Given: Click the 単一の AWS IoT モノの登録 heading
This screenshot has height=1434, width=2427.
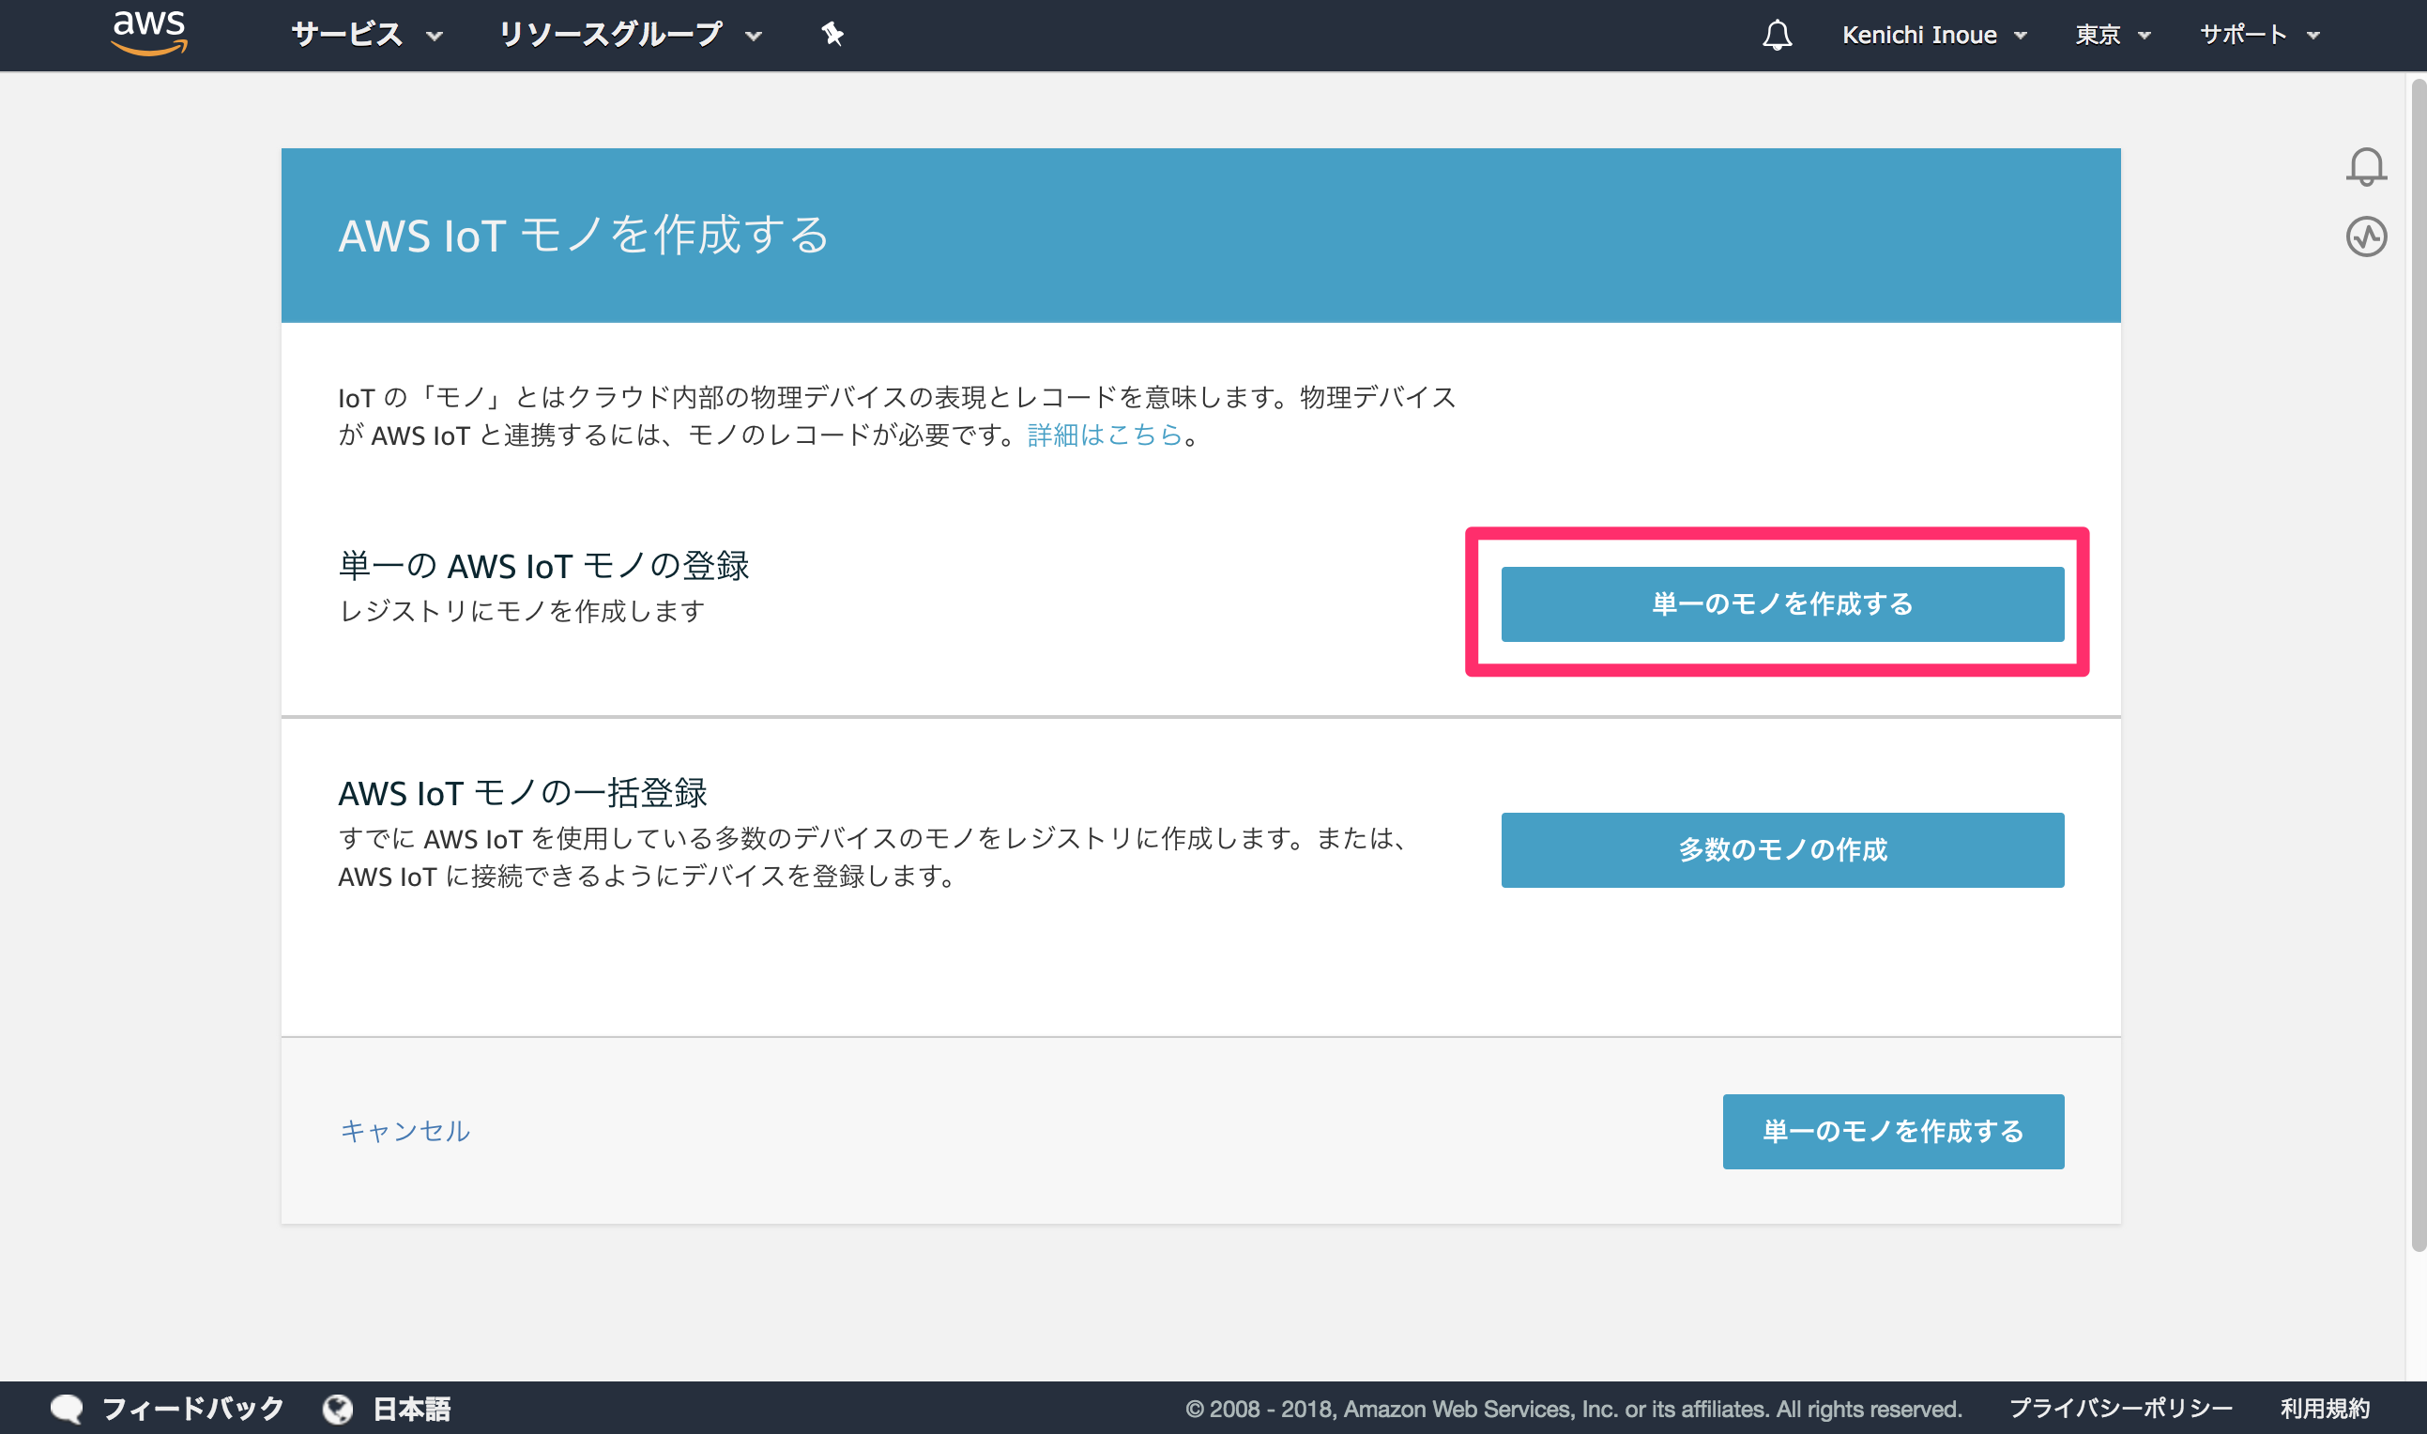Looking at the screenshot, I should coord(543,565).
